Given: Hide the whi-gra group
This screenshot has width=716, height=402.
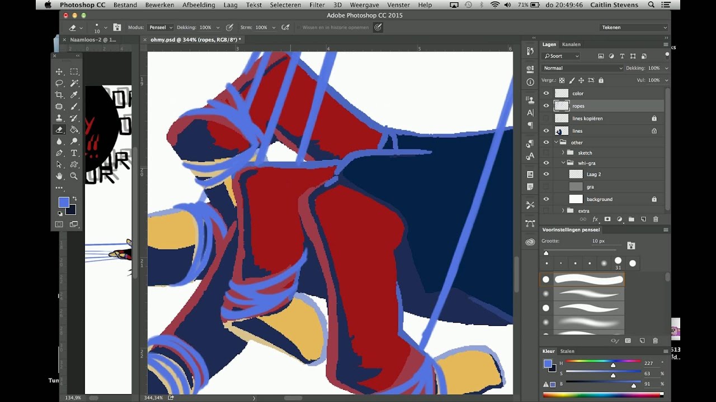Looking at the screenshot, I should pos(547,163).
